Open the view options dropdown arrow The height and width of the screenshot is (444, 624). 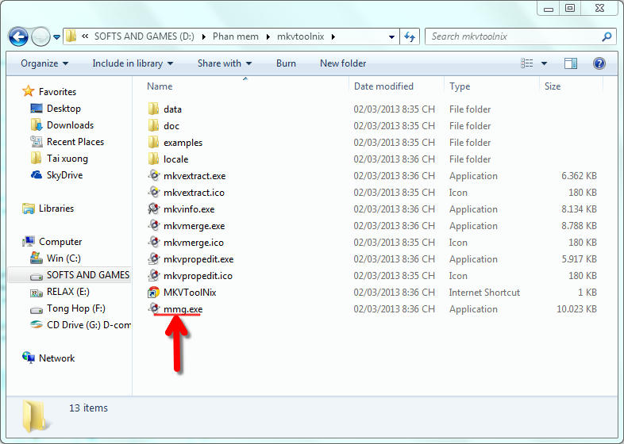(544, 63)
